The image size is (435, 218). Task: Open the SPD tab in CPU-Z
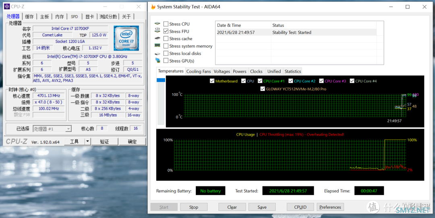[x=75, y=16]
